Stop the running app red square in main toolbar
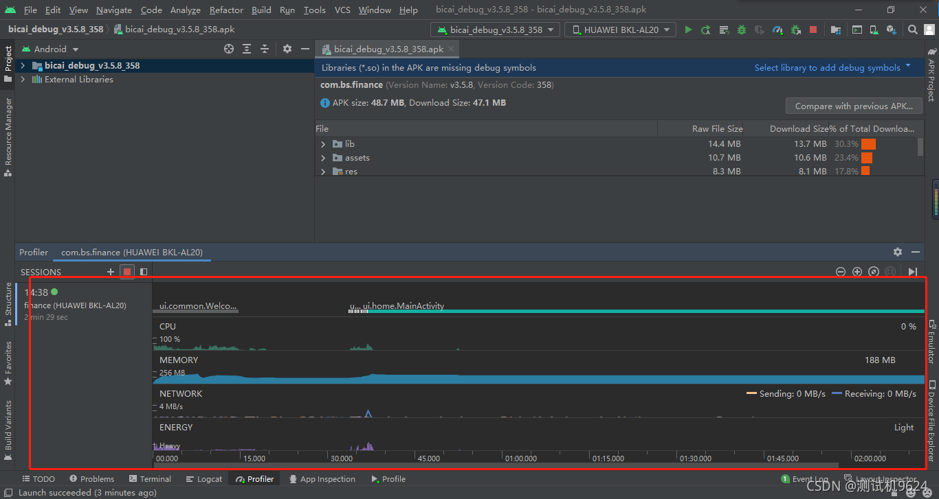Screen dimensions: 939x499 coord(813,30)
